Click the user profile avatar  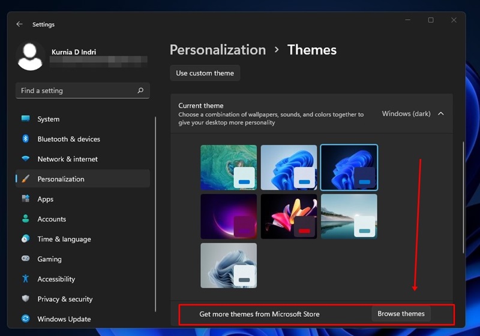coord(30,57)
